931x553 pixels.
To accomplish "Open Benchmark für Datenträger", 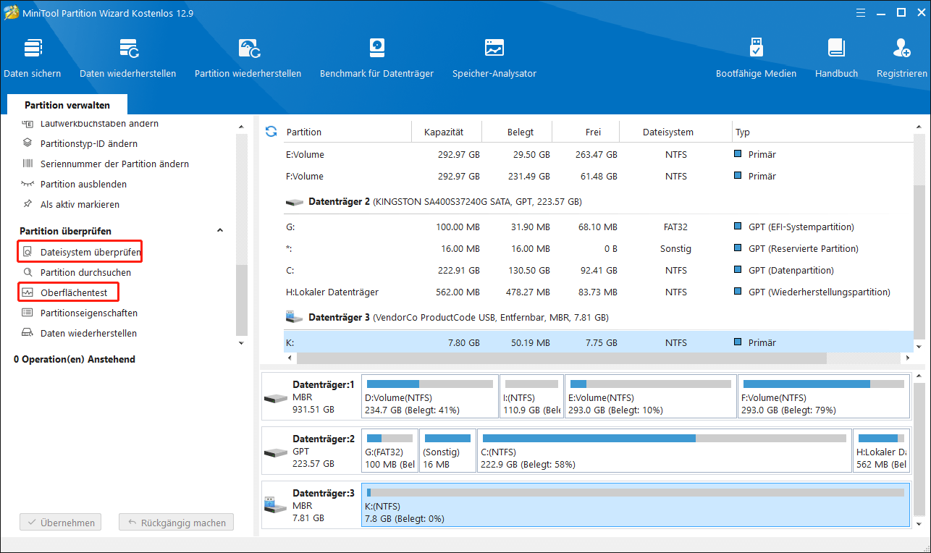I will 376,59.
